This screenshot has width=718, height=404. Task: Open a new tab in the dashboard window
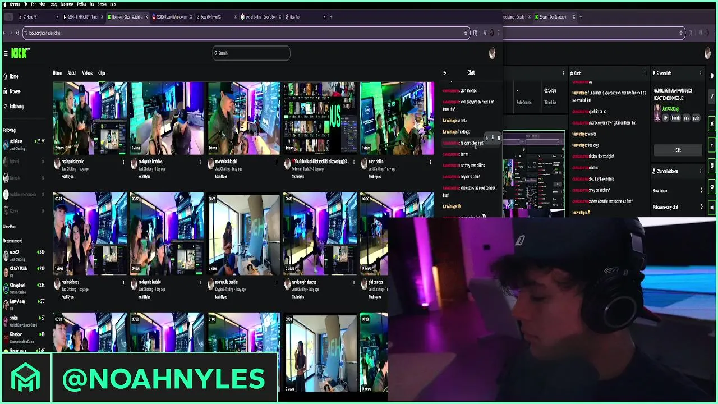pyautogui.click(x=580, y=17)
